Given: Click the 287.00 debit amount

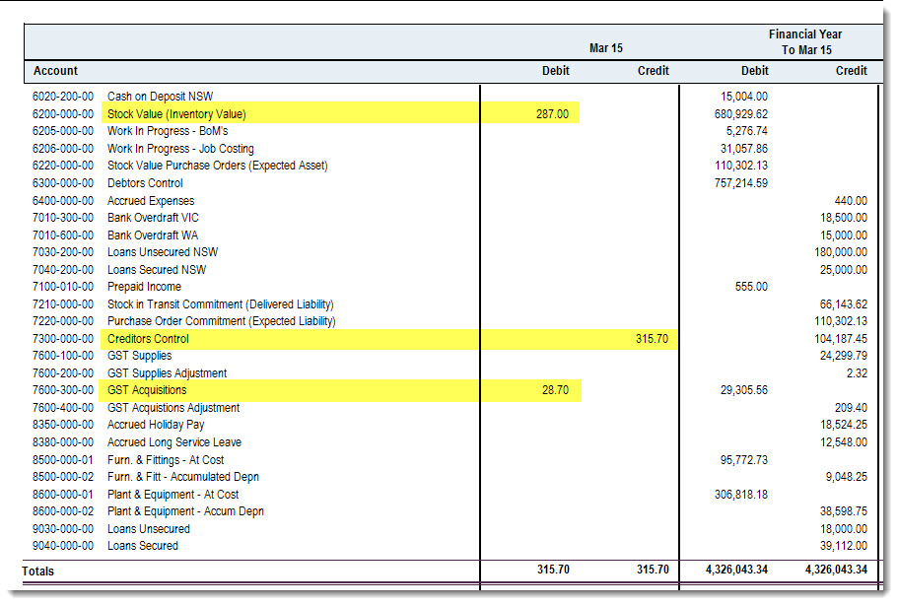Looking at the screenshot, I should (552, 114).
